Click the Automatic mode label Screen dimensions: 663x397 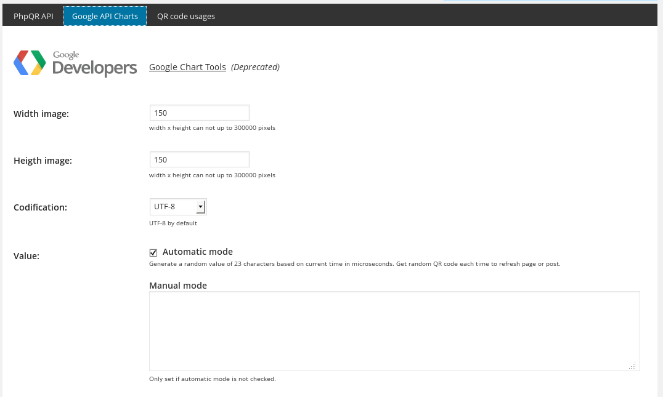click(x=197, y=252)
